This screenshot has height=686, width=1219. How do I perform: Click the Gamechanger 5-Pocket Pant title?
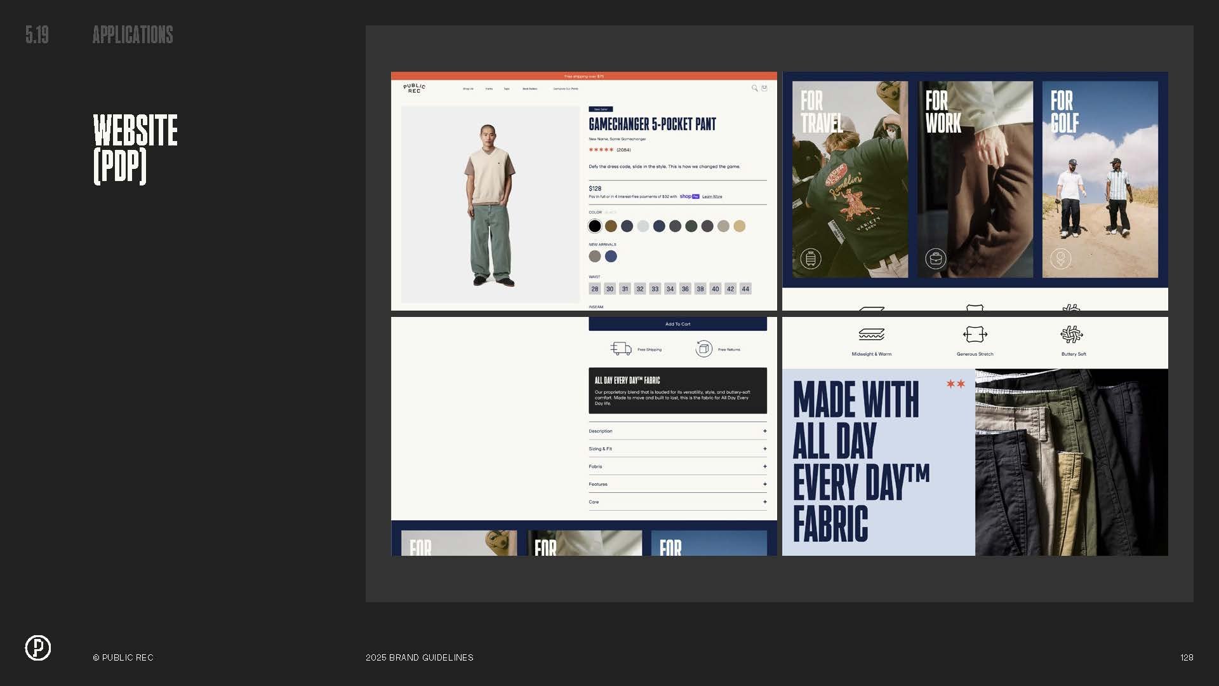[652, 124]
